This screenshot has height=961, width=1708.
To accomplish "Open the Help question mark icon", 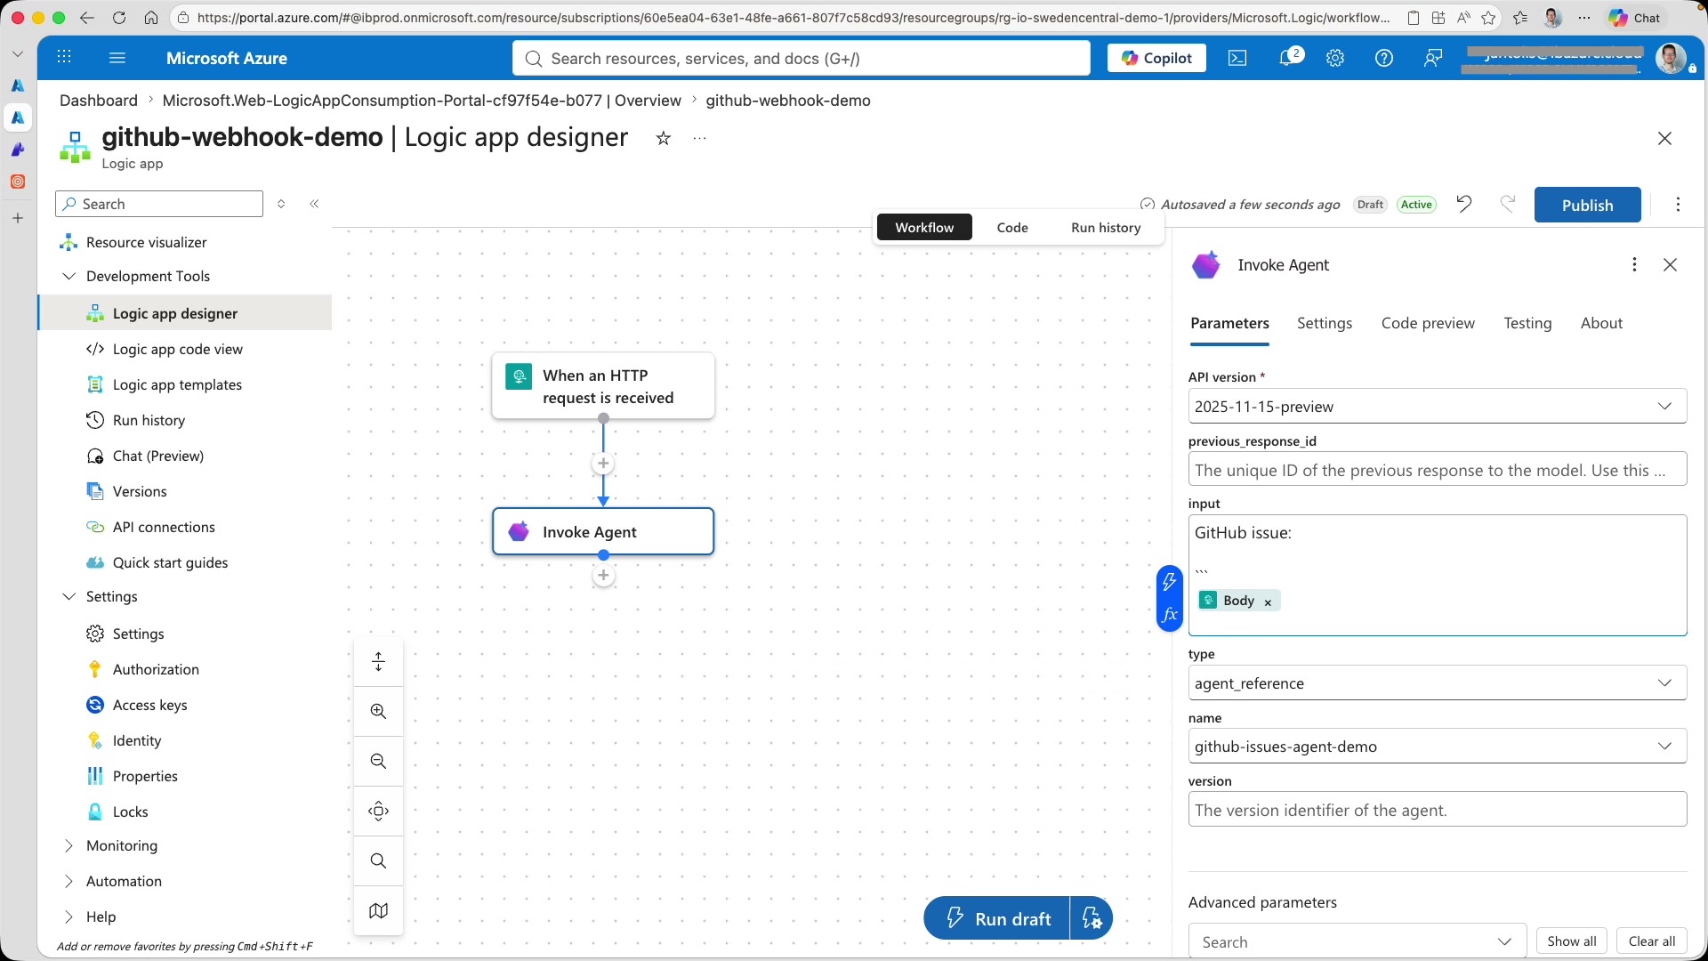I will (x=1384, y=58).
